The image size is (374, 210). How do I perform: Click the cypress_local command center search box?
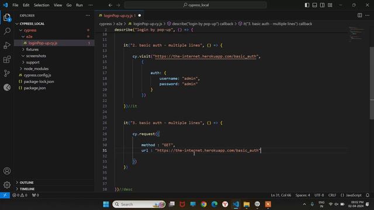tap(195, 5)
